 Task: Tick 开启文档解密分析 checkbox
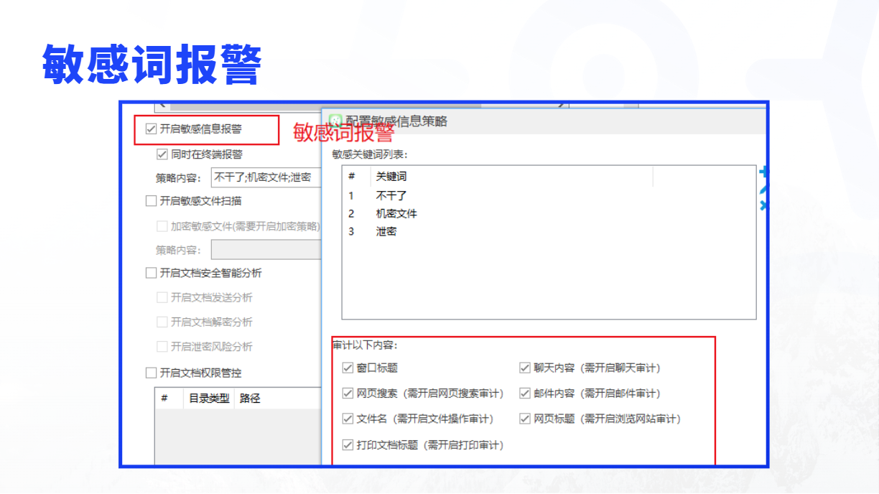tap(162, 322)
